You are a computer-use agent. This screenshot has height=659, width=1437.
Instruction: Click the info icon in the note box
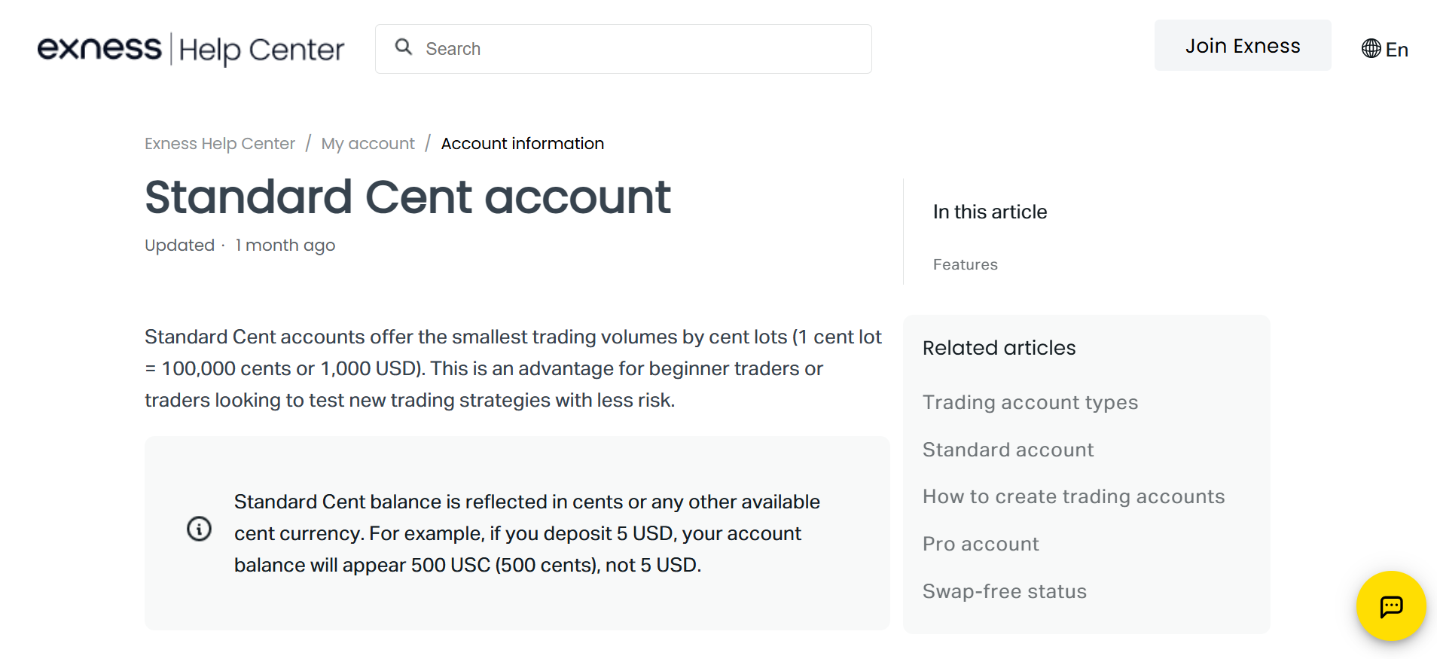click(x=199, y=529)
